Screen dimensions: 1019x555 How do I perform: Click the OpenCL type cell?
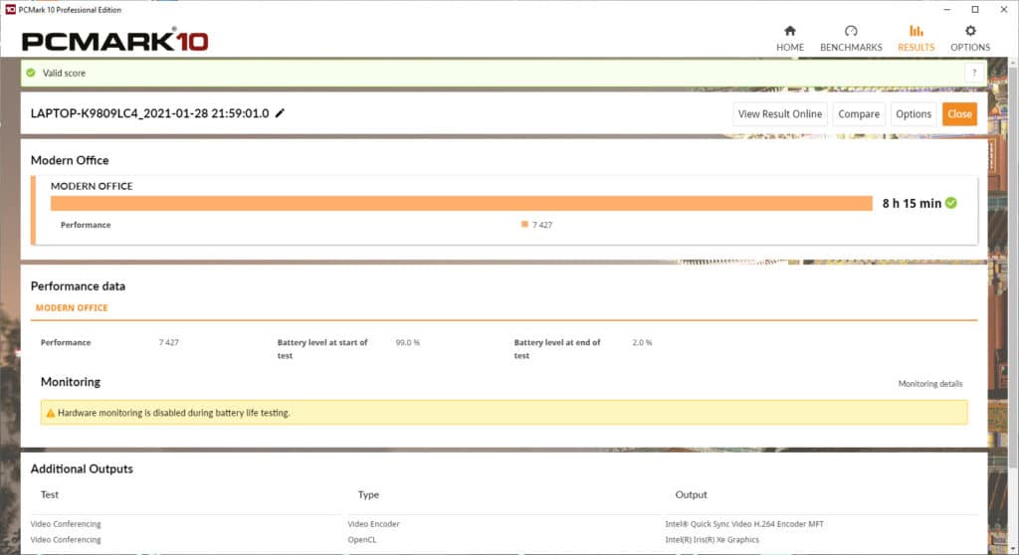[x=362, y=539]
